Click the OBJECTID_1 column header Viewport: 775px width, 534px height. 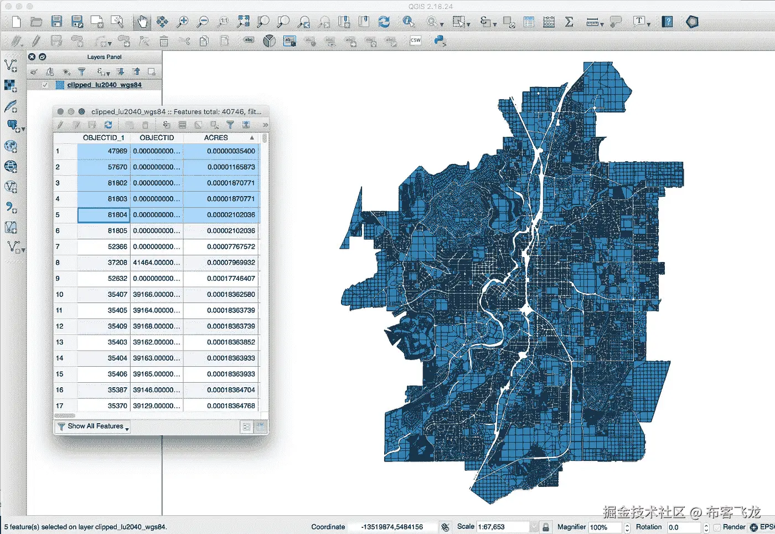tap(104, 137)
